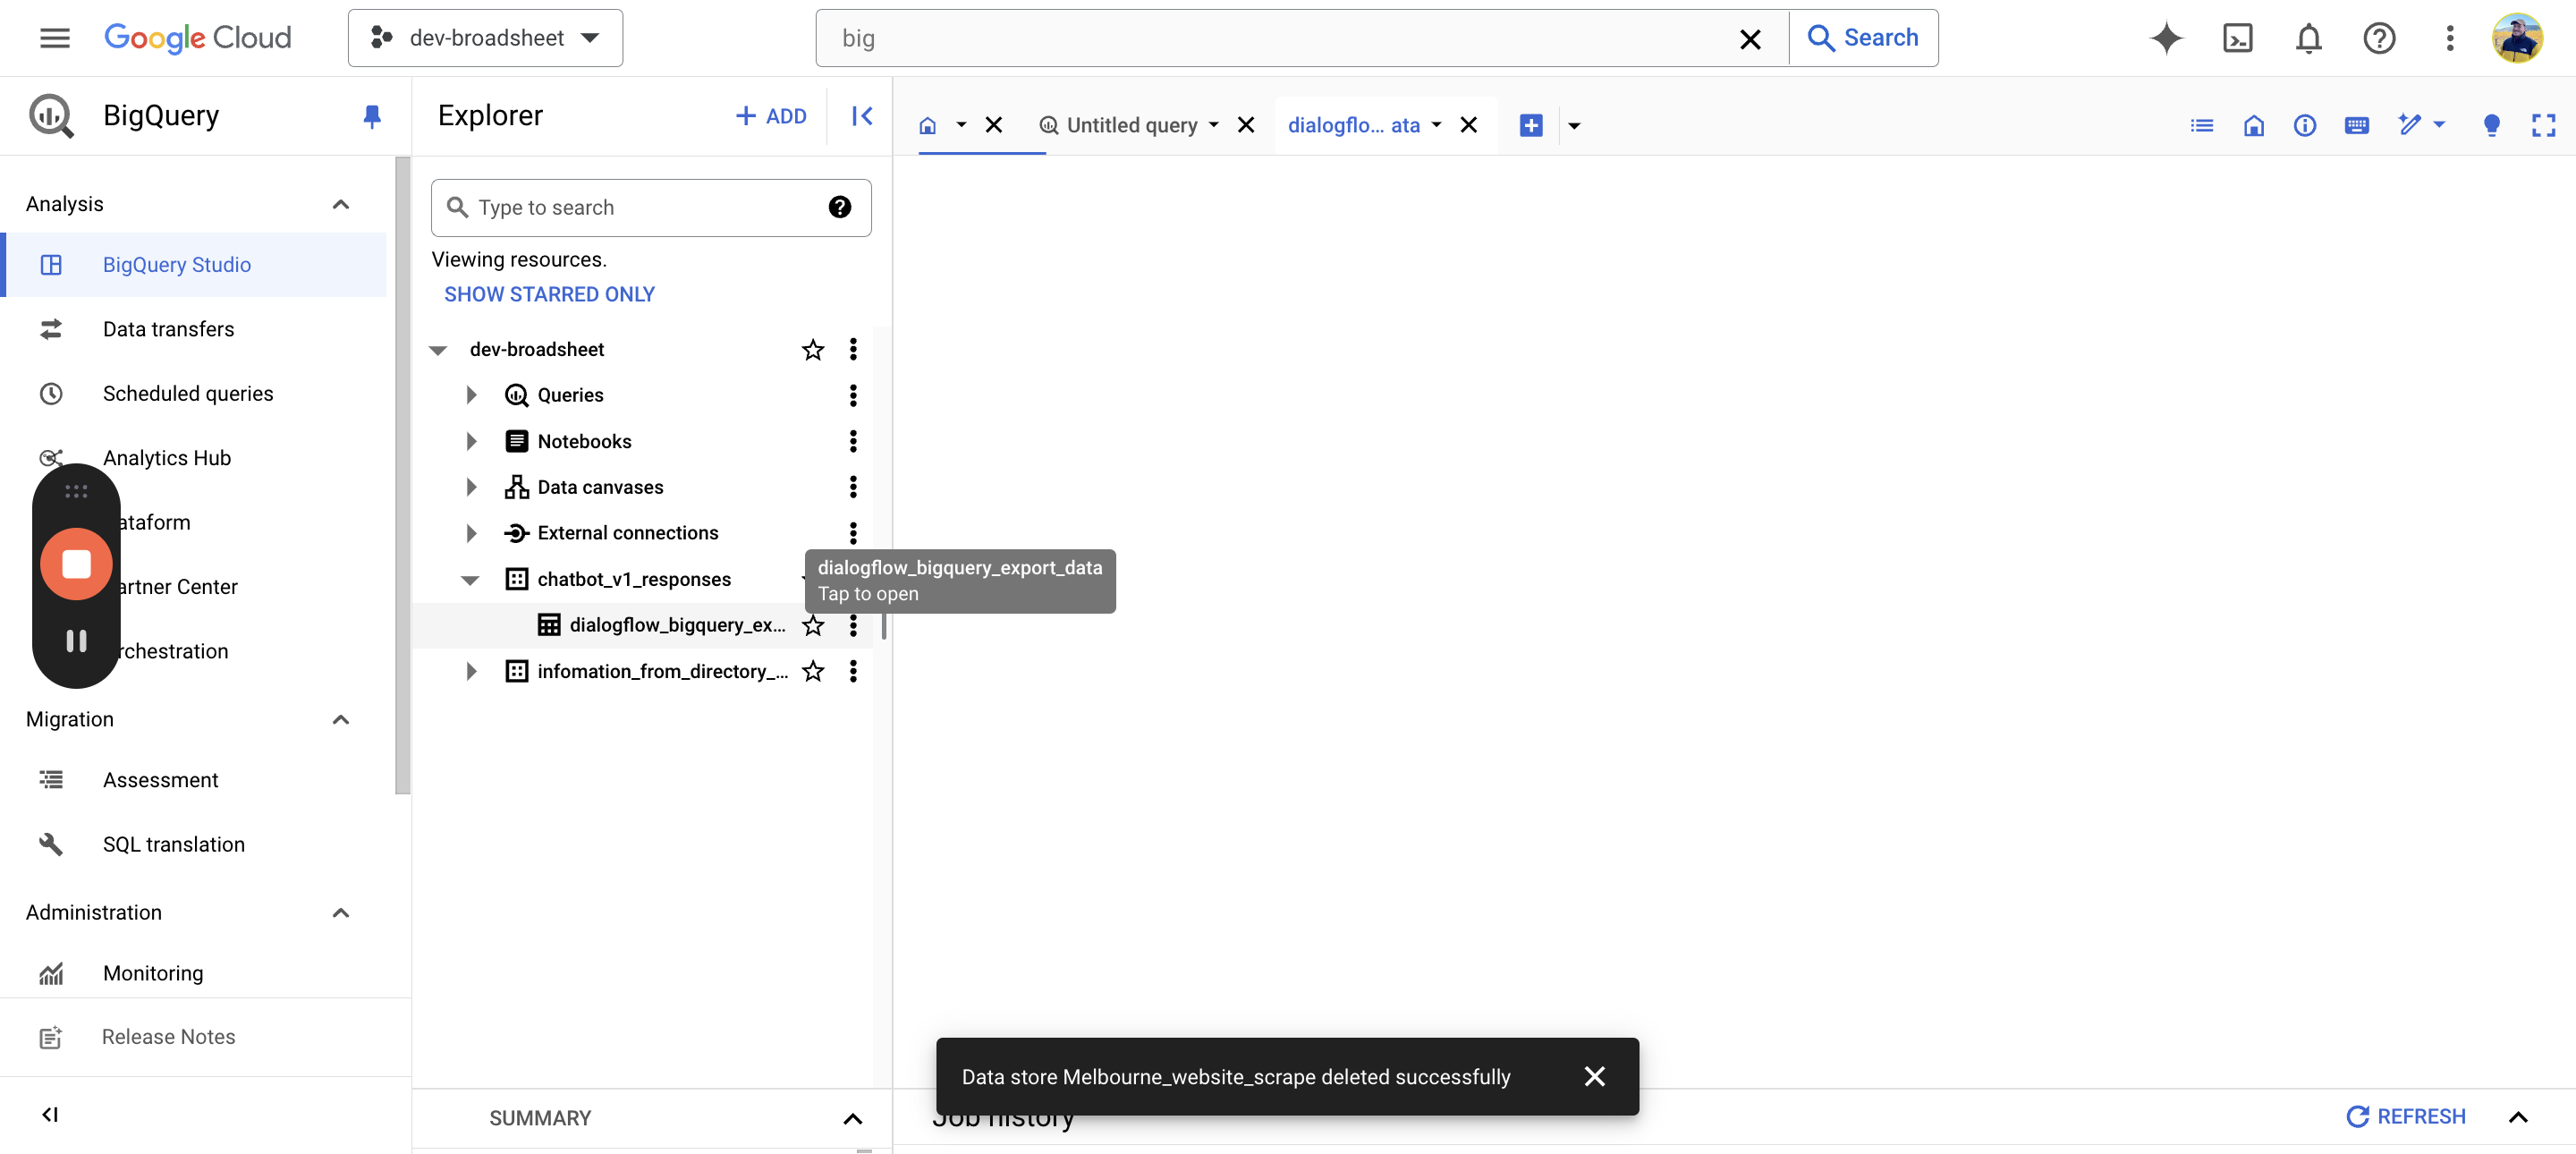Open keyboard shortcuts icon
The image size is (2576, 1154).
[2356, 125]
